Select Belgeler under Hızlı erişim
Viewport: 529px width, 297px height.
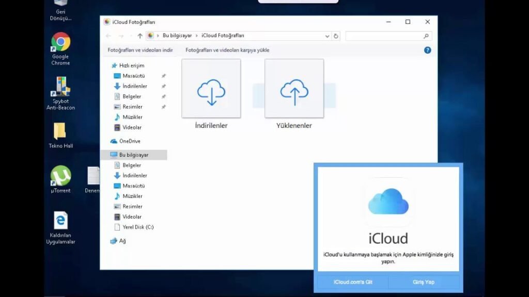[x=132, y=96]
